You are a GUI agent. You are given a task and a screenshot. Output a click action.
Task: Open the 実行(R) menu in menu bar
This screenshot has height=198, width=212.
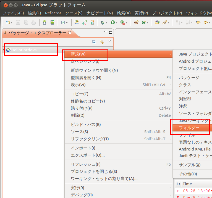coord(141,13)
